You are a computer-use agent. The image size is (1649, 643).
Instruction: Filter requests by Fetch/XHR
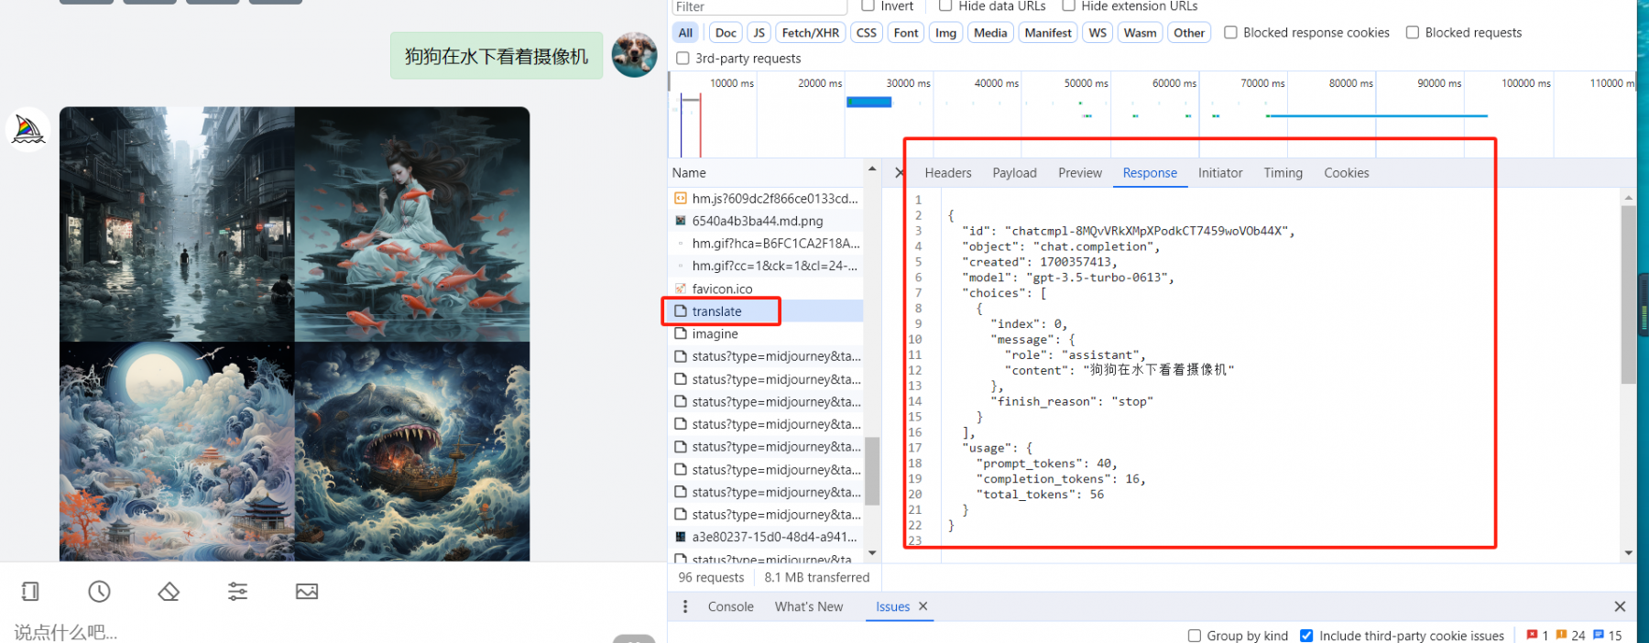coord(810,33)
